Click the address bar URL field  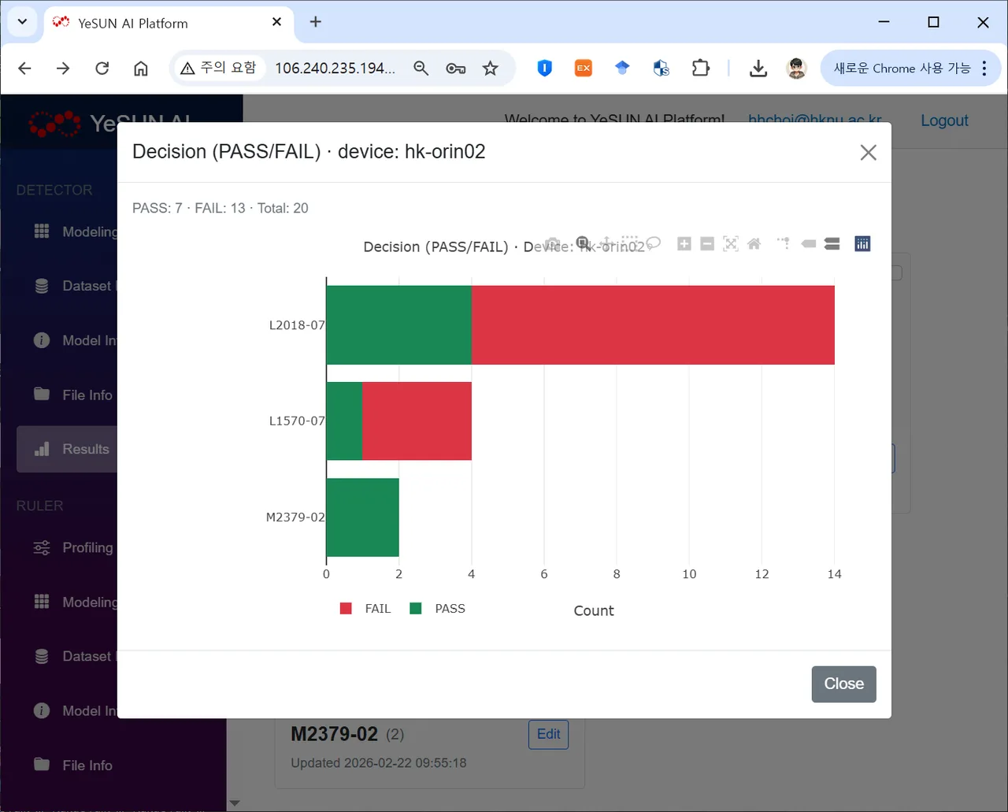pyautogui.click(x=335, y=69)
